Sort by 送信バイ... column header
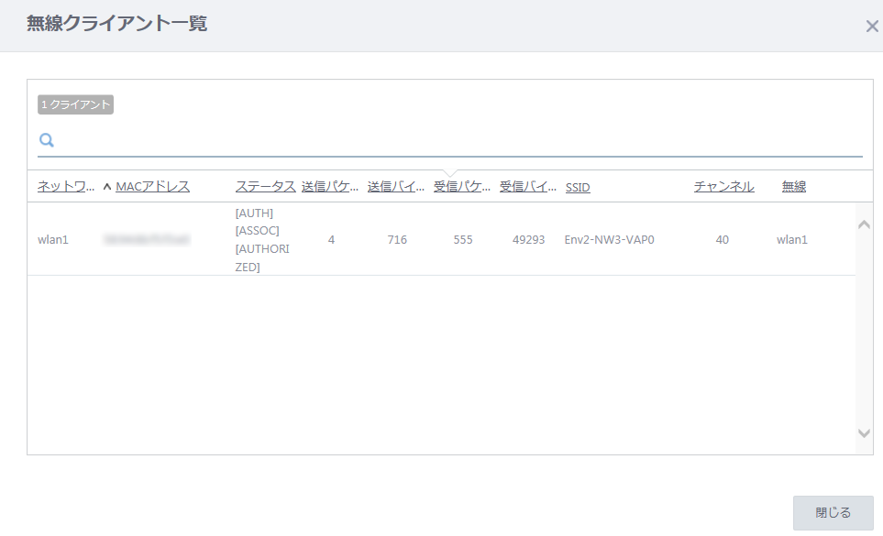The image size is (883, 536). [x=396, y=187]
